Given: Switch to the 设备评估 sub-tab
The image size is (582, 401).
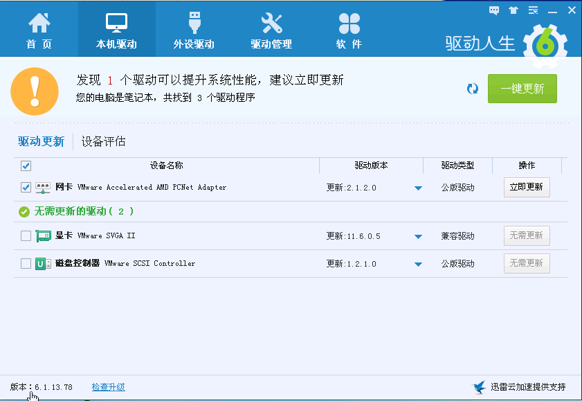Looking at the screenshot, I should [x=103, y=141].
